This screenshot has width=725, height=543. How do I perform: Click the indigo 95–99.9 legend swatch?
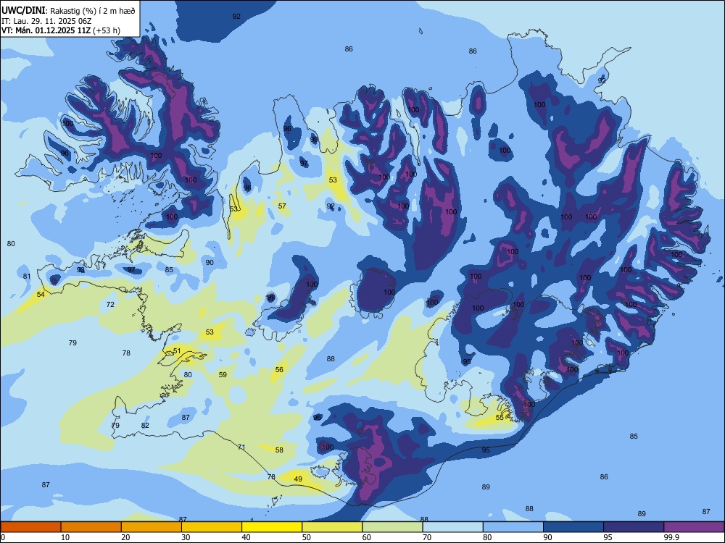[x=634, y=527]
